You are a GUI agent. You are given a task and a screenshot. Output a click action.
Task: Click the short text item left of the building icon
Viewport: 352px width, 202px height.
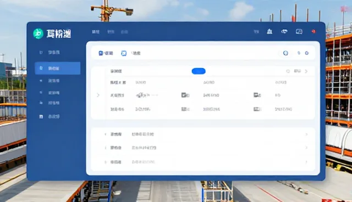coord(256,32)
